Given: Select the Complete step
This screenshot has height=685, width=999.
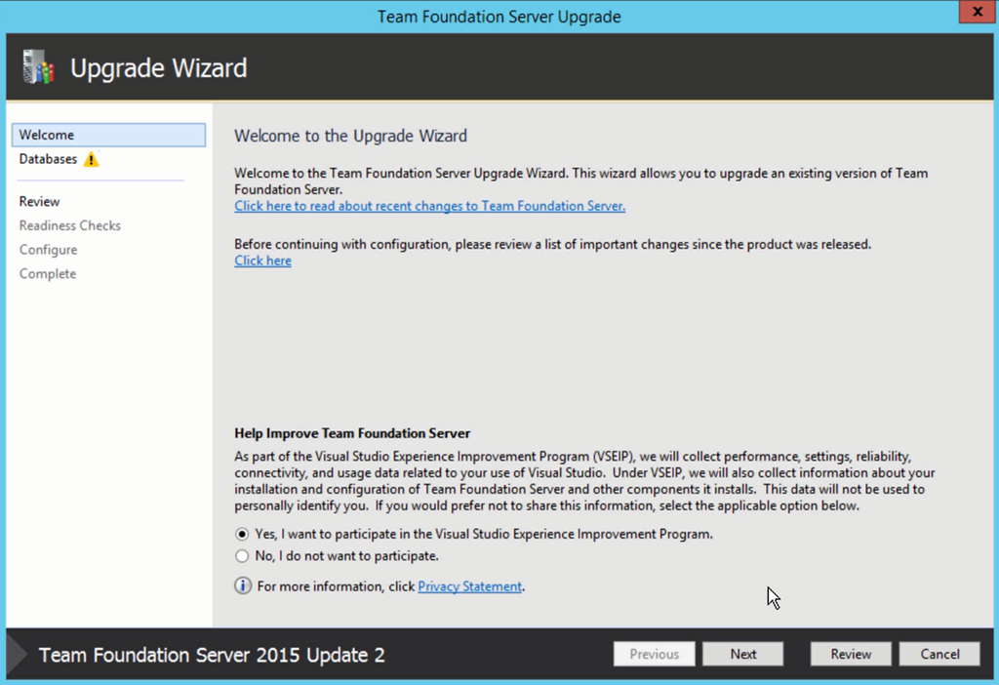Looking at the screenshot, I should pyautogui.click(x=48, y=274).
